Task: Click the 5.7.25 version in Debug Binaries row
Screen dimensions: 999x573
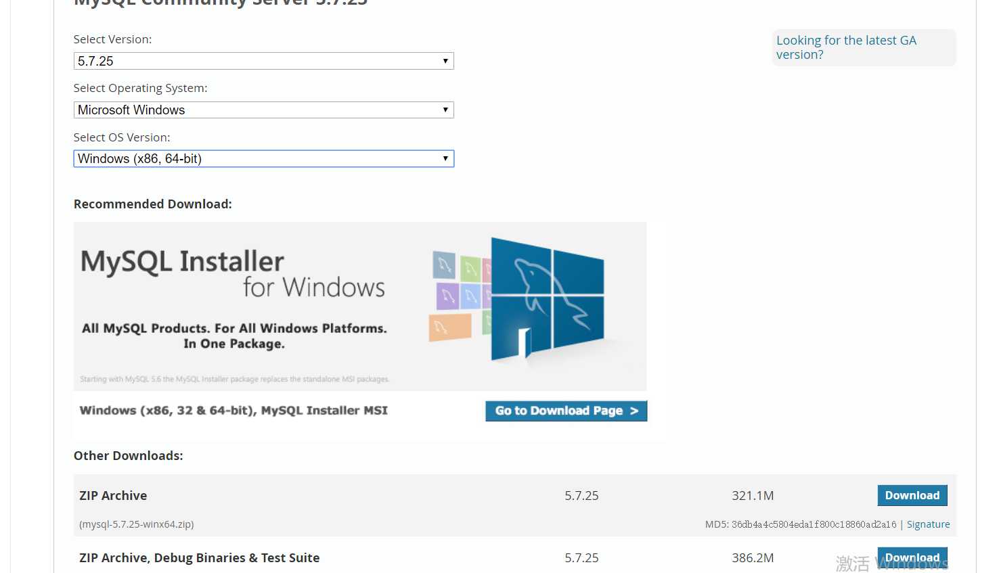Action: click(x=581, y=557)
